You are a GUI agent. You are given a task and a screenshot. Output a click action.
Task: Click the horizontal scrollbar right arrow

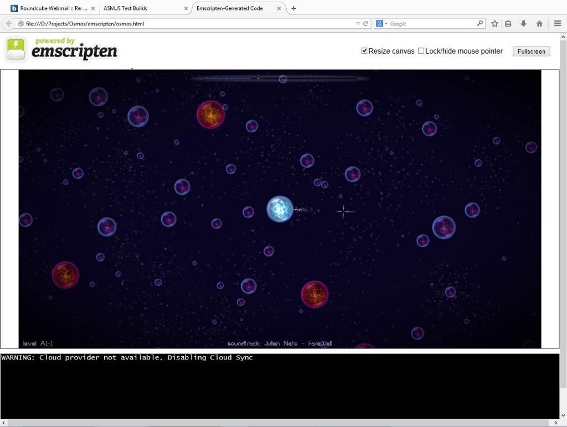(556, 423)
